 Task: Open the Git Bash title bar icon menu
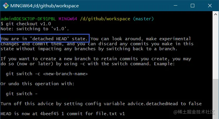tap(6, 6)
